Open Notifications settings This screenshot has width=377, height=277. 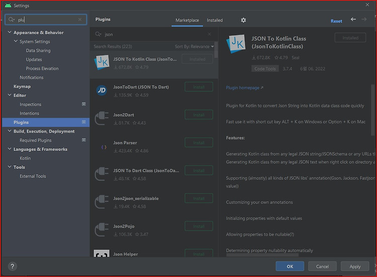[x=32, y=77]
